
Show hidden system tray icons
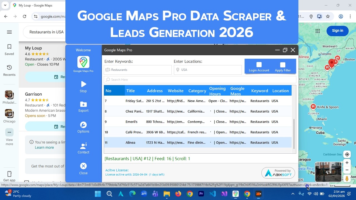[x=293, y=194]
